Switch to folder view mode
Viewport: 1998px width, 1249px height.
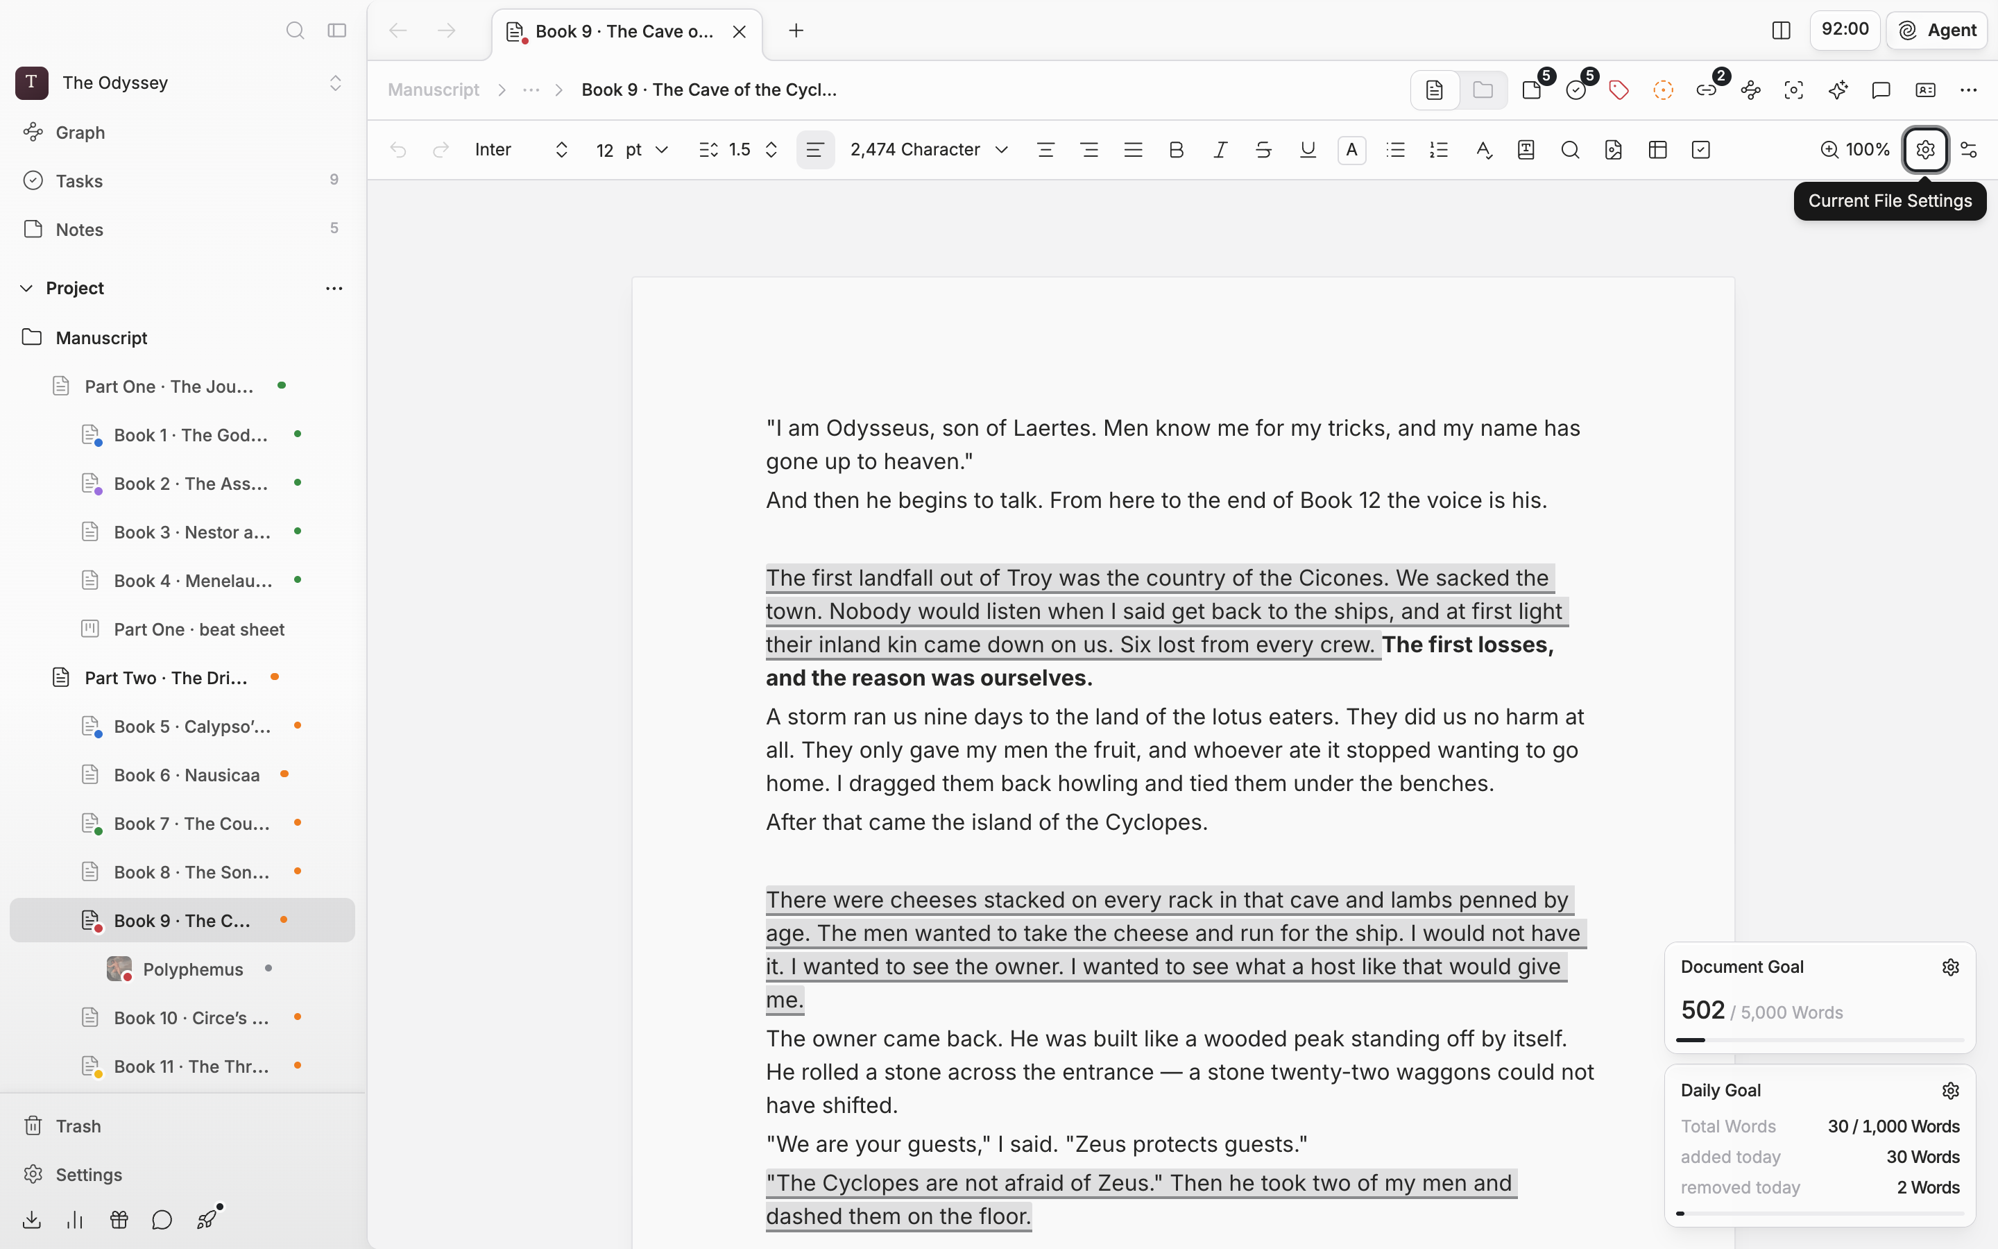1483,90
